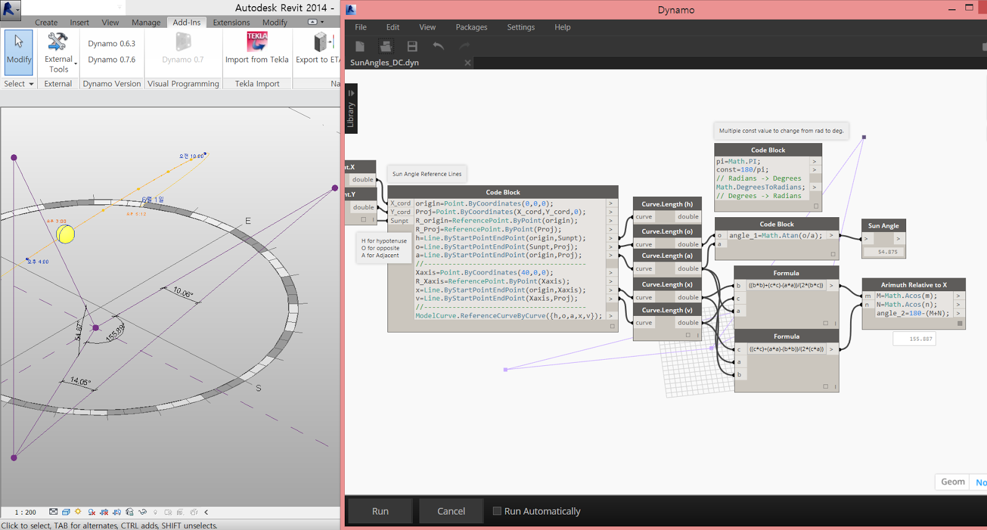Image resolution: width=987 pixels, height=530 pixels.
Task: Click Sun Angle Reference Lines note
Action: point(427,174)
